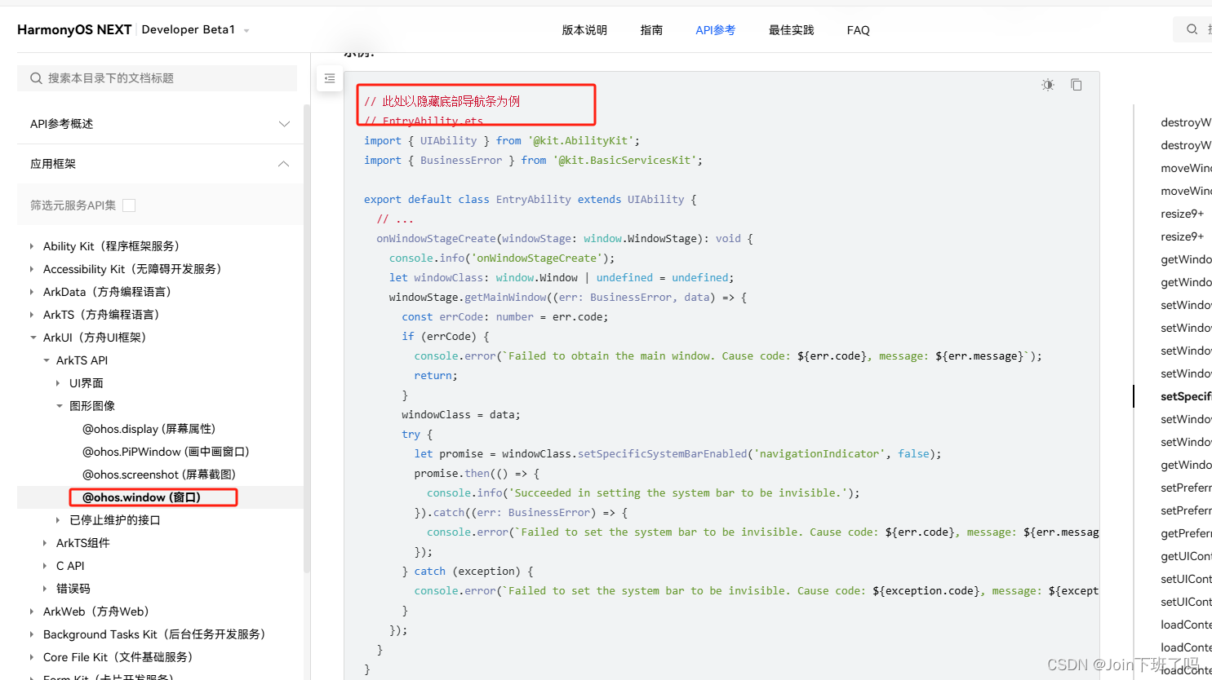Screen dimensions: 1212x680
Task: Collapse the 应用框架 section chevron
Action: click(284, 164)
